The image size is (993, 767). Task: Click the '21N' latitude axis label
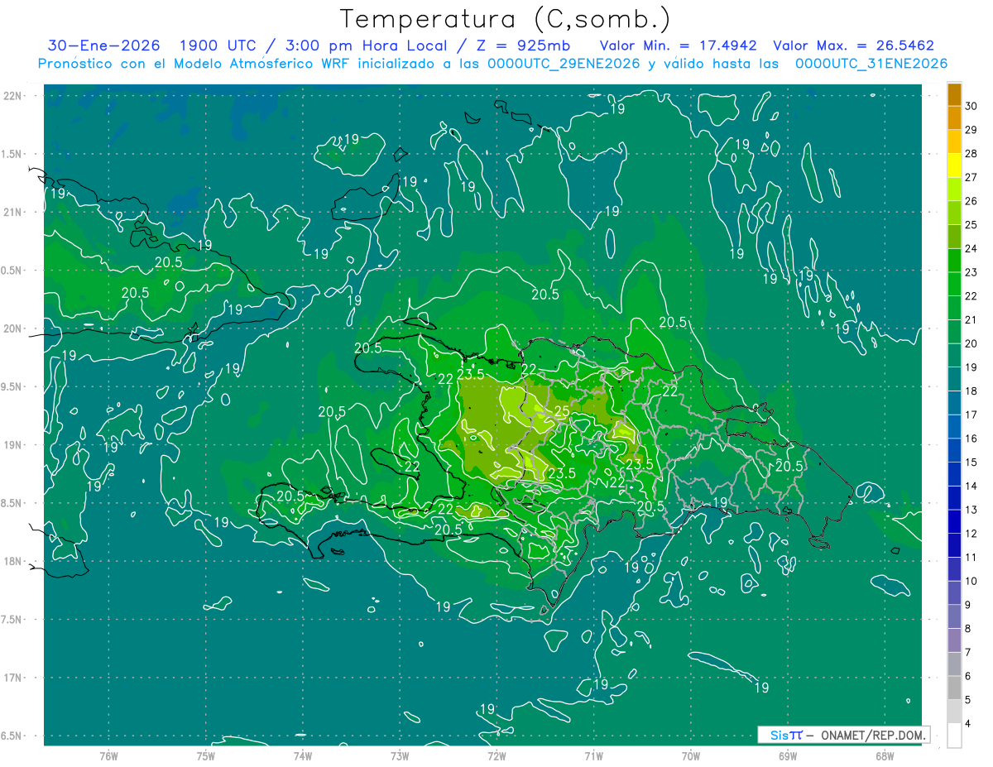[x=13, y=212]
